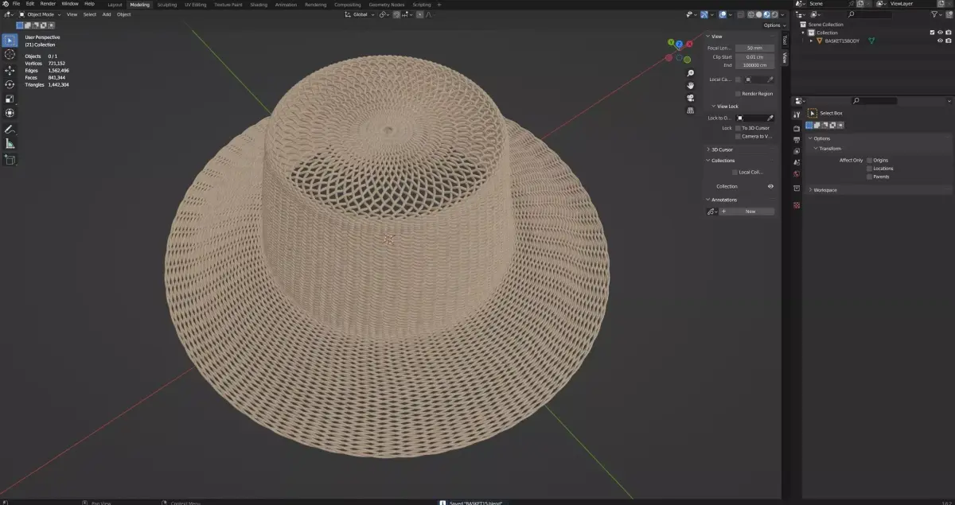955x505 pixels.
Task: Open the World properties tab icon
Action: (x=797, y=173)
